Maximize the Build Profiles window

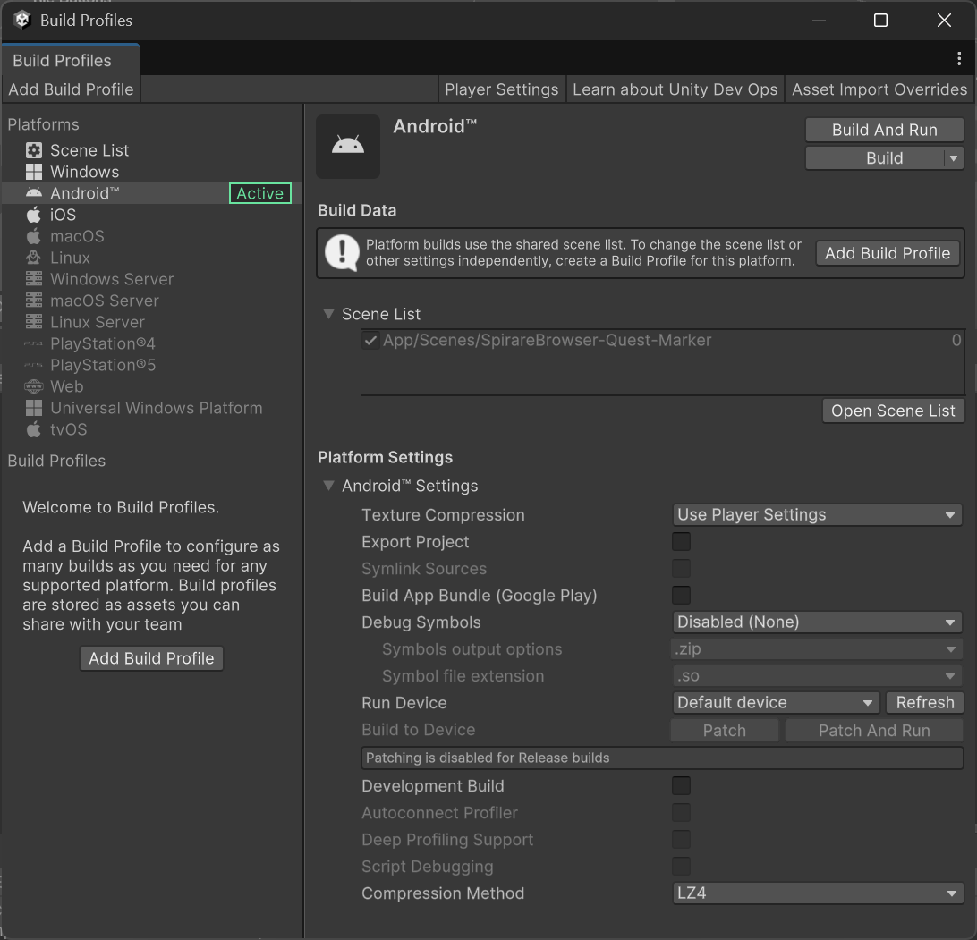[880, 21]
